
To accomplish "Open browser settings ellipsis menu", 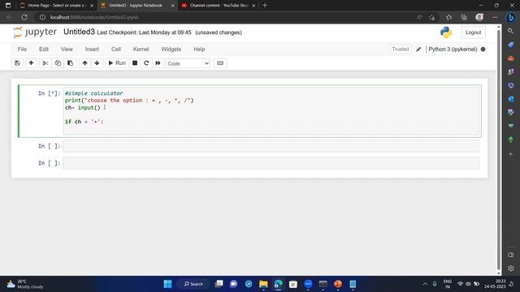I will (x=495, y=17).
